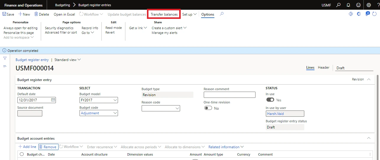This screenshot has height=160, width=380.
Task: Toggle the One-time revision switch
Action: (x=208, y=108)
